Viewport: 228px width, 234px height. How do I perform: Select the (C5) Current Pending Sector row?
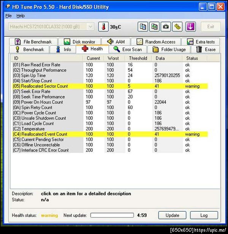click(x=110, y=140)
